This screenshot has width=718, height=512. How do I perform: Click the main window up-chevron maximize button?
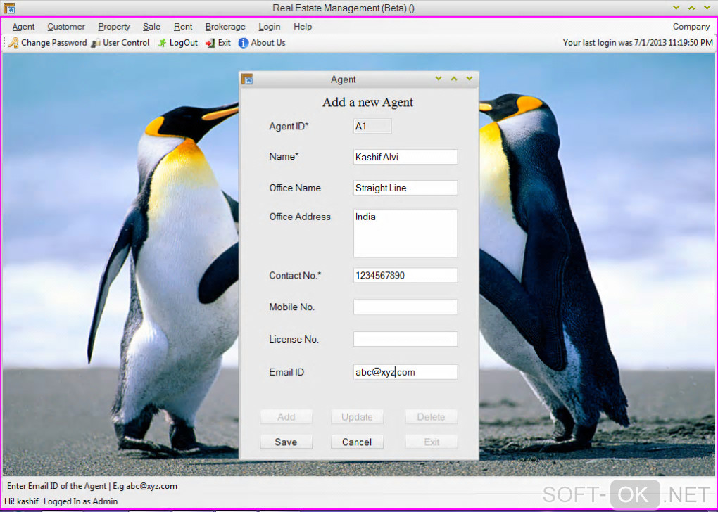(691, 8)
